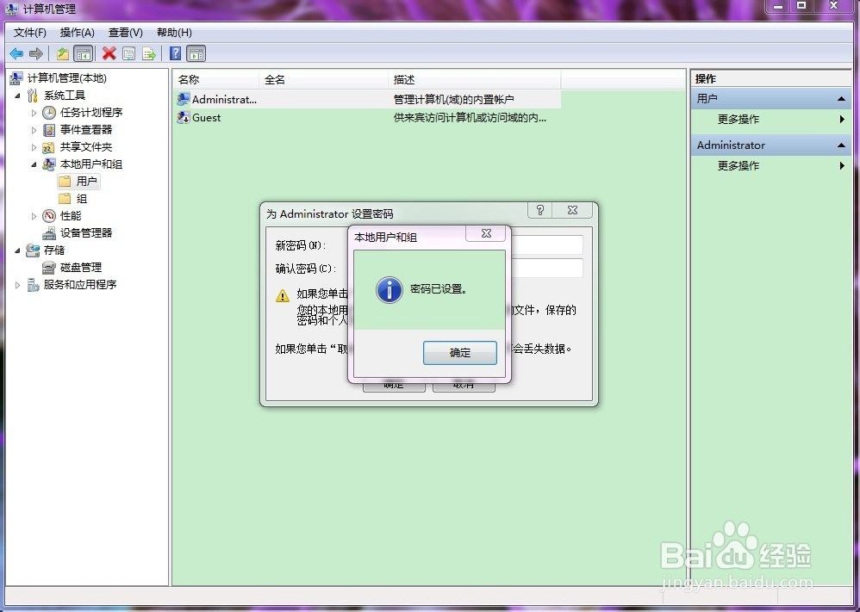Click the 设备管理器 icon in tree
The height and width of the screenshot is (612, 860).
click(49, 233)
